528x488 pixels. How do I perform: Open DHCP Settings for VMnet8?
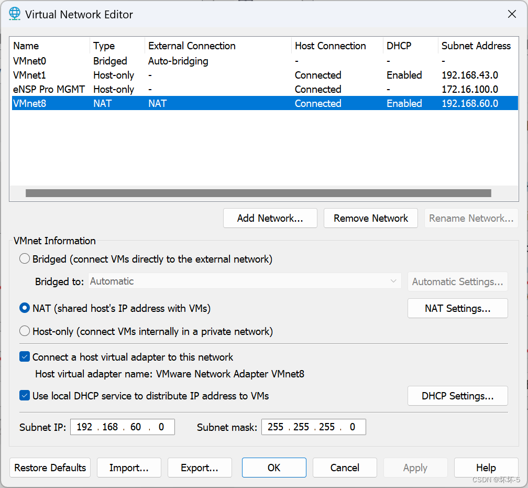tap(457, 396)
